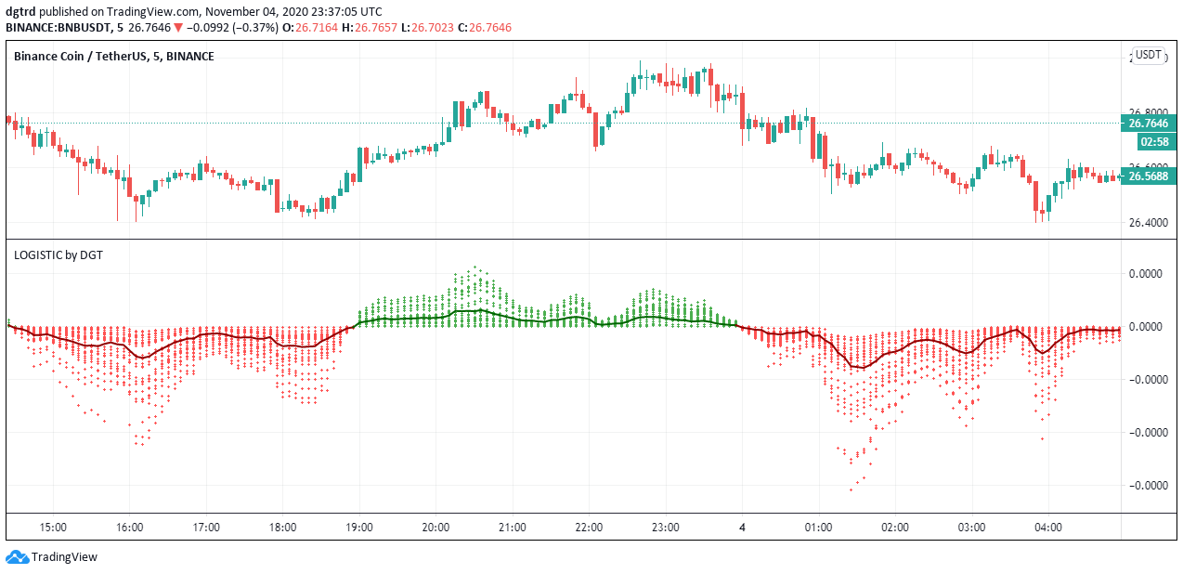The image size is (1183, 574).
Task: Click the 26.7646 current price label
Action: 1149,124
